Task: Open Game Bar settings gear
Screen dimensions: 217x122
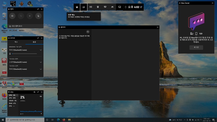Action: (x=141, y=7)
